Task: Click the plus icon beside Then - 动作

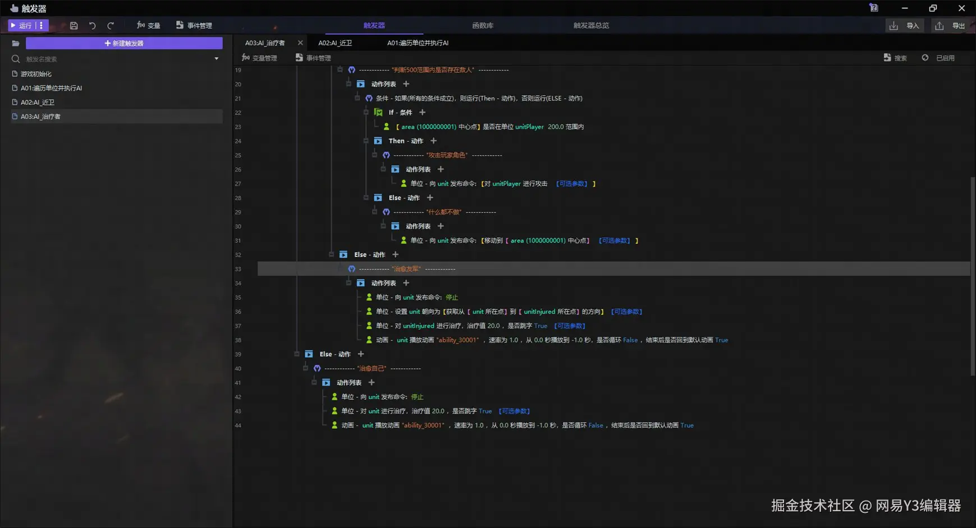Action: (433, 141)
